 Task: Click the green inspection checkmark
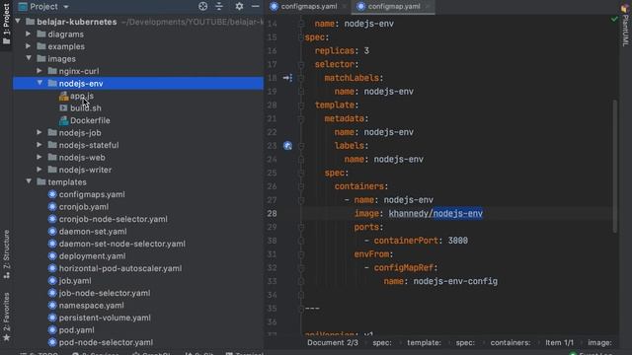pyautogui.click(x=614, y=19)
